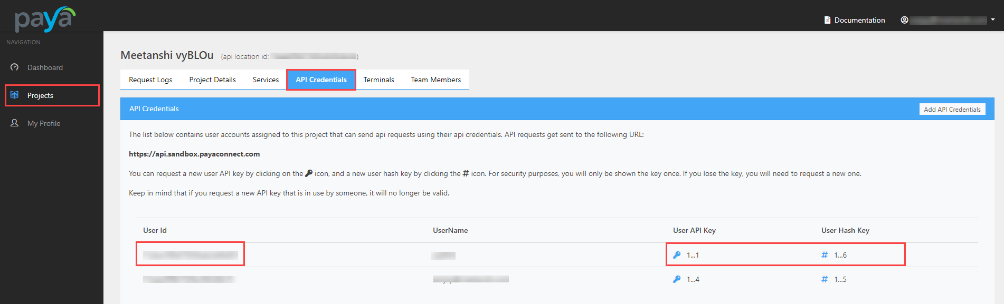The width and height of the screenshot is (1004, 304).
Task: Request new API key for 1...1 row
Action: click(x=677, y=255)
